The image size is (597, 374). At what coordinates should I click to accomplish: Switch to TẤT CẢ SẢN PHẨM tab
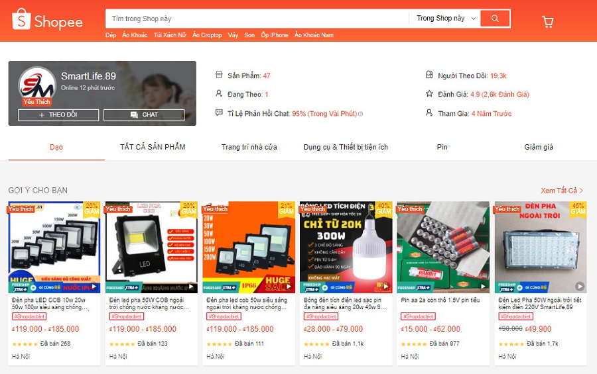[153, 147]
